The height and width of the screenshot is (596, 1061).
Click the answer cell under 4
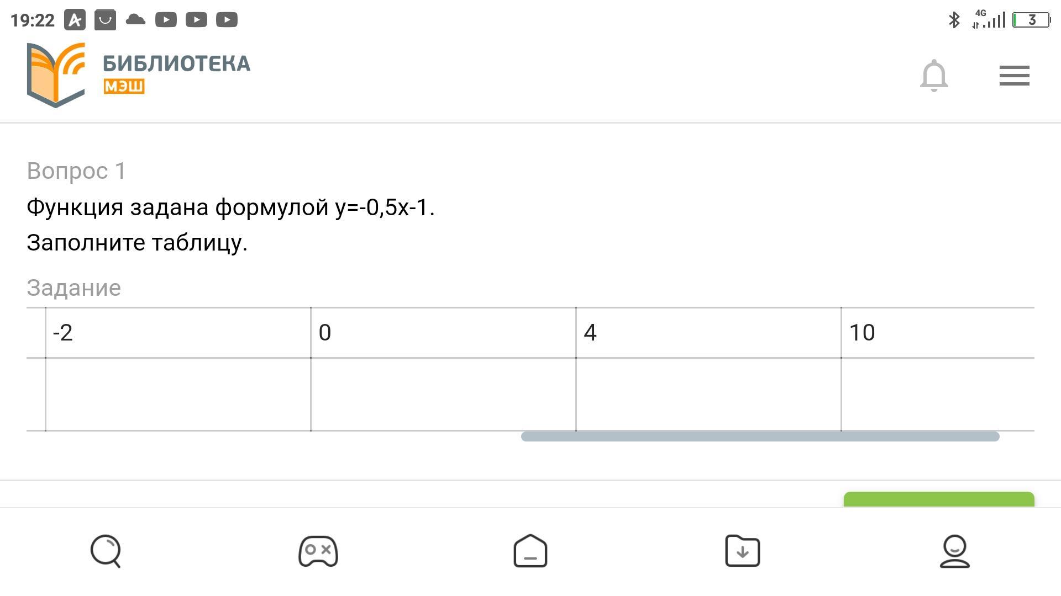(708, 394)
